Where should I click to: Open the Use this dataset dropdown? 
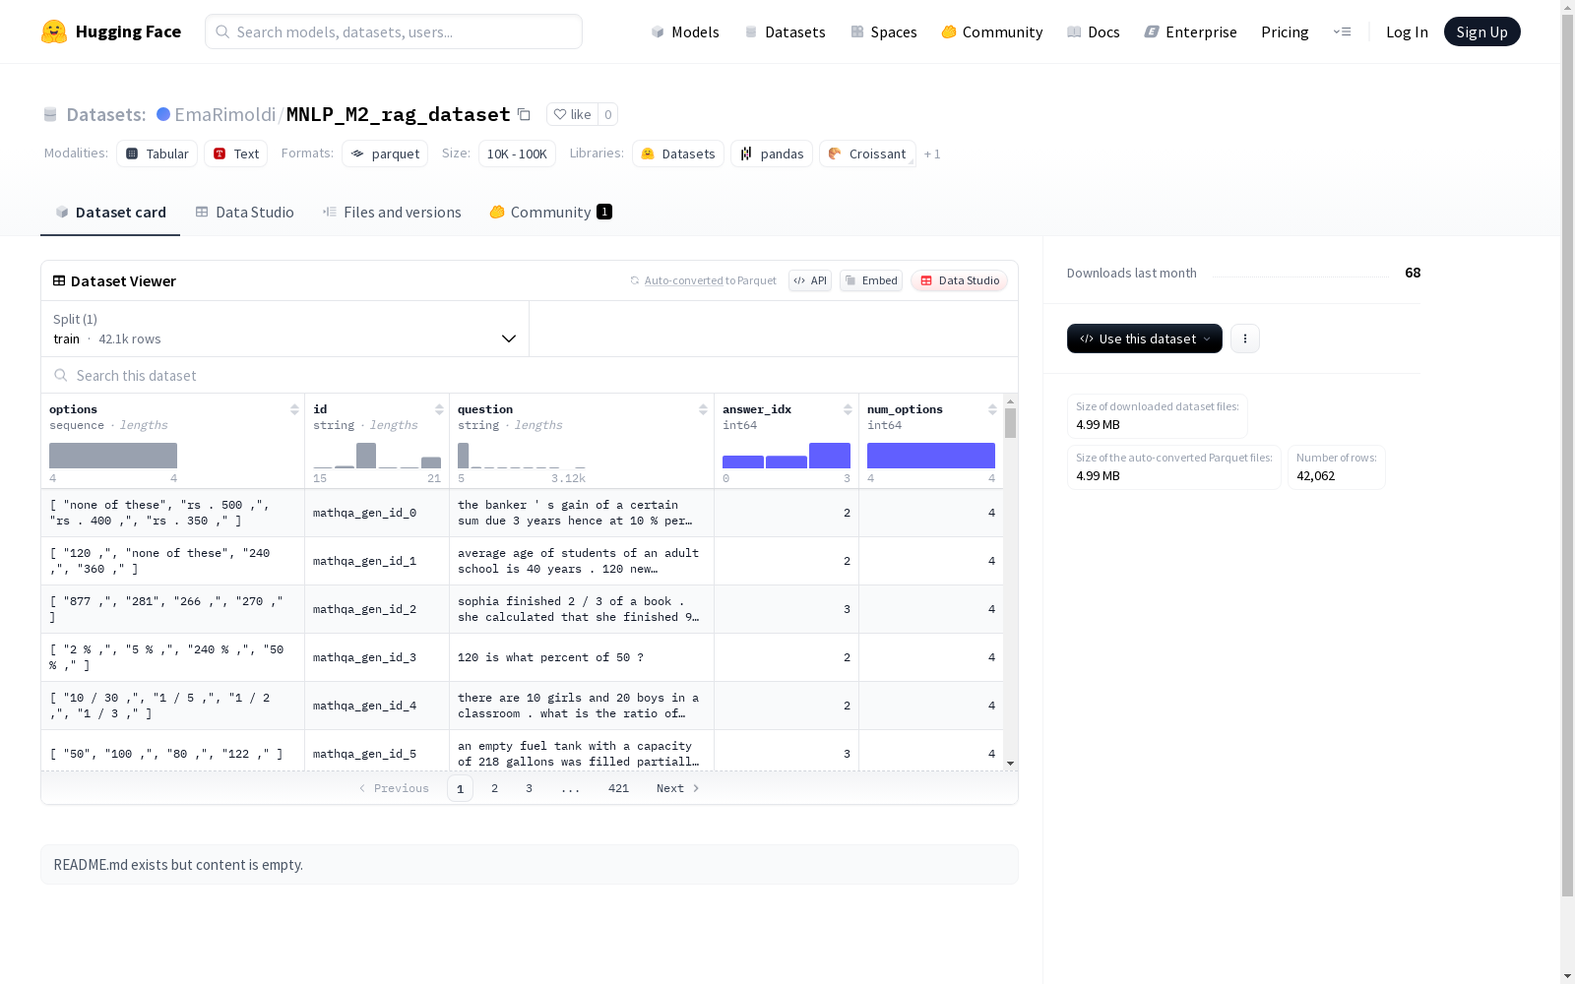[1145, 338]
